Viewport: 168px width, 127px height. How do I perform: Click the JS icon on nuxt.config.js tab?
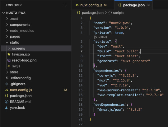click(77, 5)
